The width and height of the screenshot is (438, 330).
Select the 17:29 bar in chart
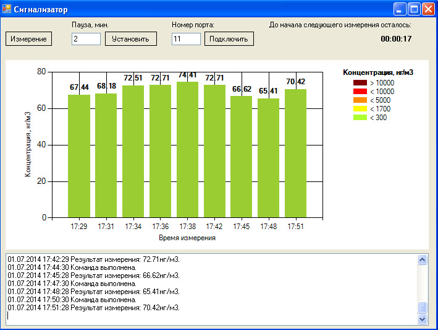(79, 156)
